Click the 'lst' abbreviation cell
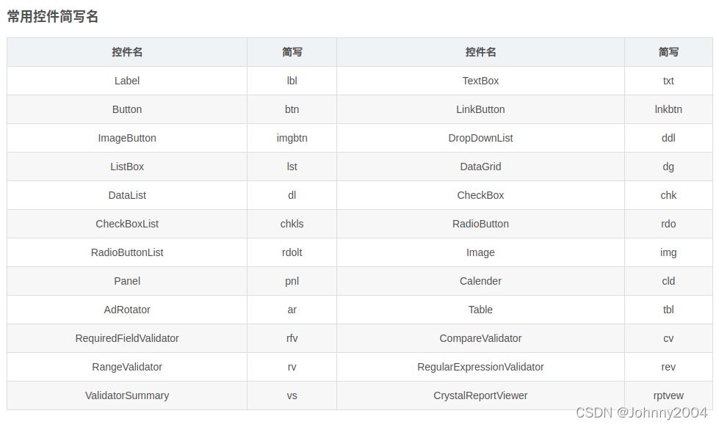The width and height of the screenshot is (719, 427). click(x=292, y=167)
